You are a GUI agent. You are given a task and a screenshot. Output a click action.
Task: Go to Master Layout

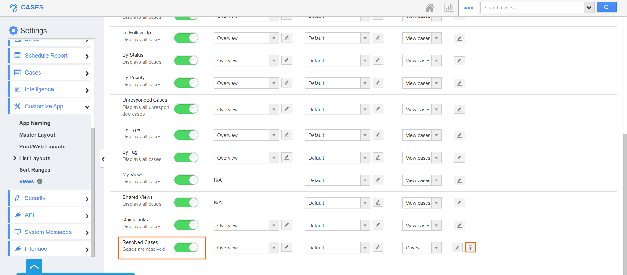(37, 135)
